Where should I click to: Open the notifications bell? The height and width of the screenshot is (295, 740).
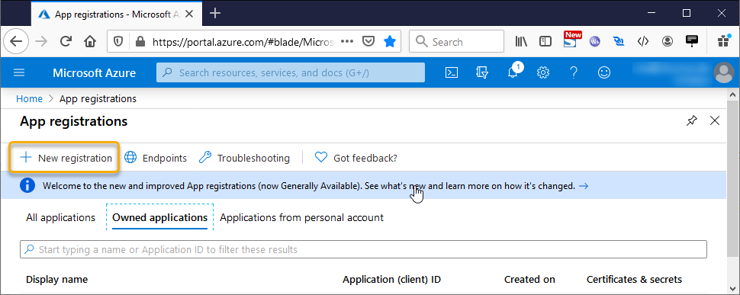click(x=513, y=72)
